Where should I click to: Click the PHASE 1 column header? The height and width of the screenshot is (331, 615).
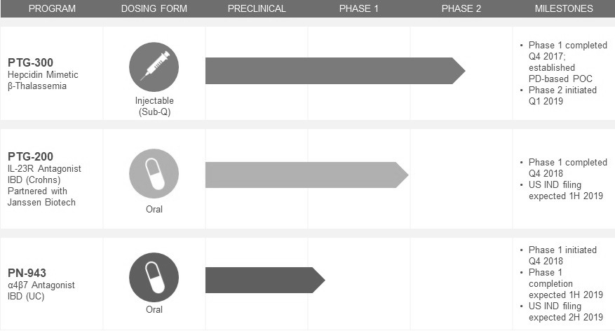[358, 9]
